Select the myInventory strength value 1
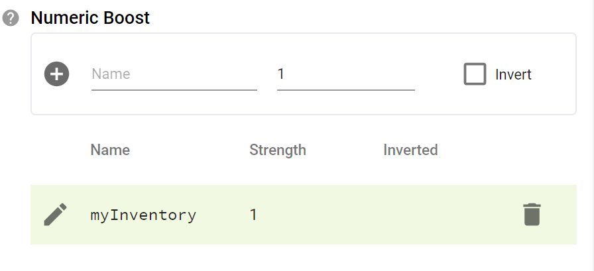Image resolution: width=594 pixels, height=271 pixels. pyautogui.click(x=253, y=215)
